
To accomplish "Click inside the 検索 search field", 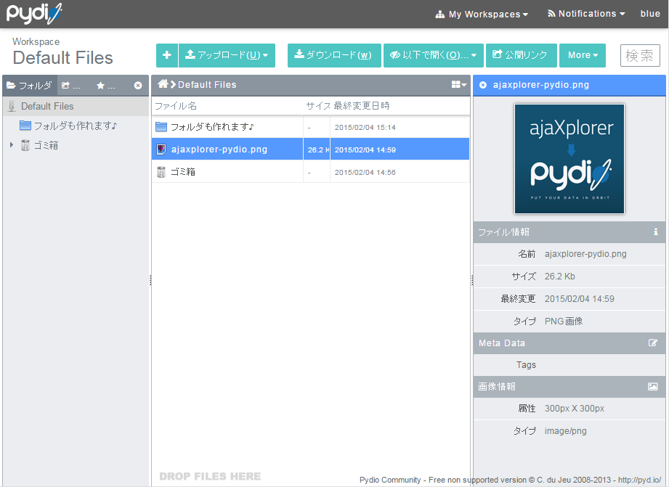I will click(640, 55).
